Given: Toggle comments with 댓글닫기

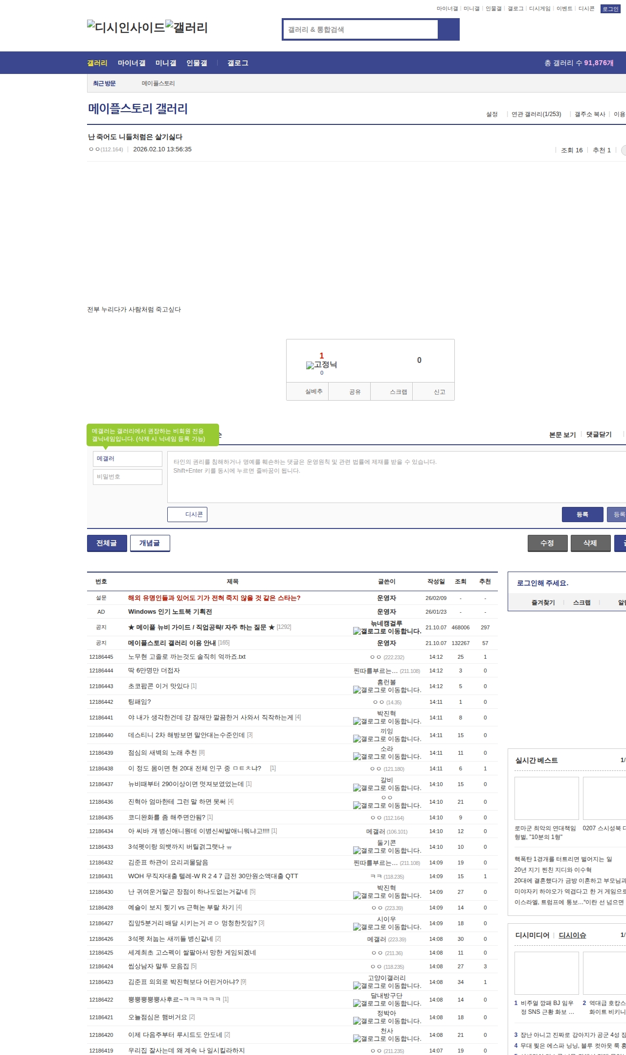Looking at the screenshot, I should 599,434.
